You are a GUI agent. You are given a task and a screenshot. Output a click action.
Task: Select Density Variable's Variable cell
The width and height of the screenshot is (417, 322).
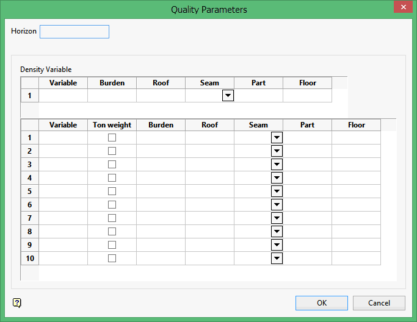(x=63, y=96)
